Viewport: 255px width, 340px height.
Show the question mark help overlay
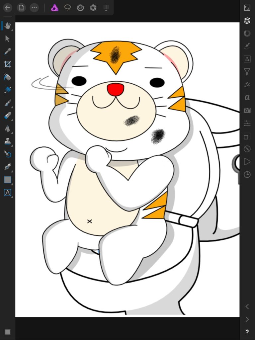tap(247, 332)
